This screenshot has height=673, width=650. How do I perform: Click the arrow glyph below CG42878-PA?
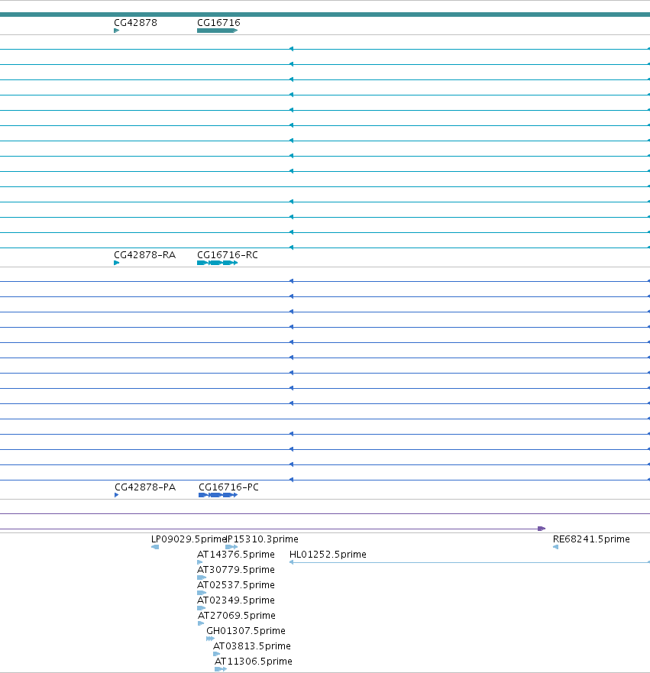pos(117,495)
